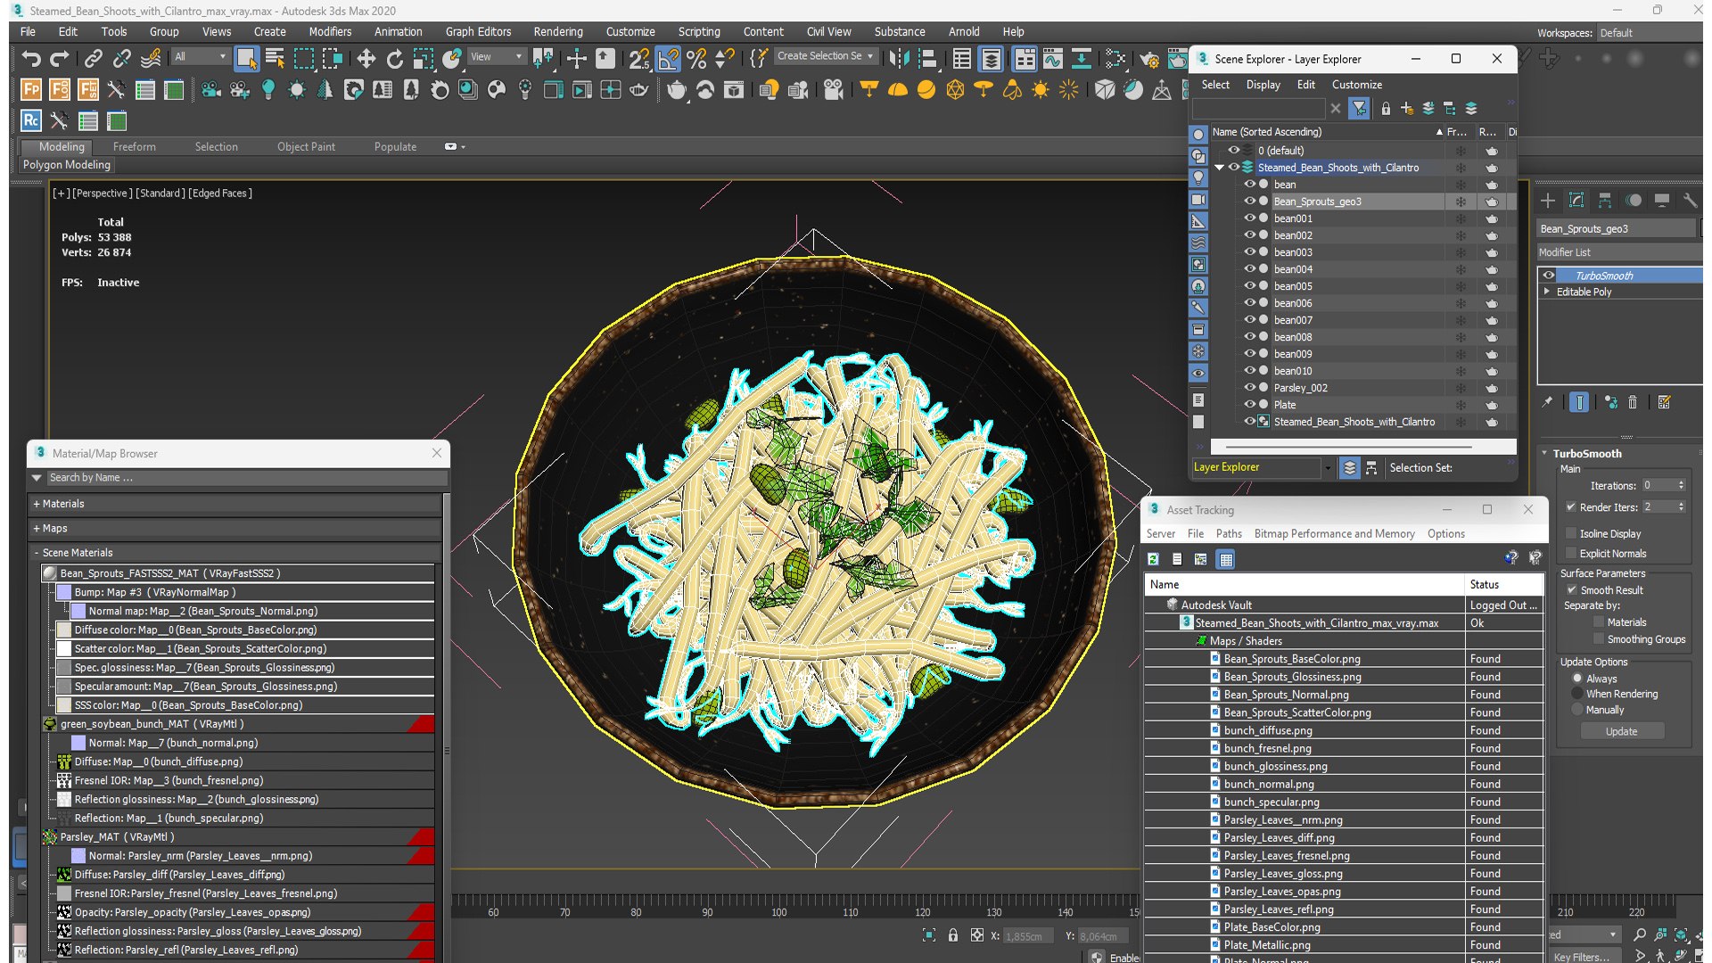Viewport: 1712px width, 963px height.
Task: Open the Mirror tool
Action: (x=900, y=59)
